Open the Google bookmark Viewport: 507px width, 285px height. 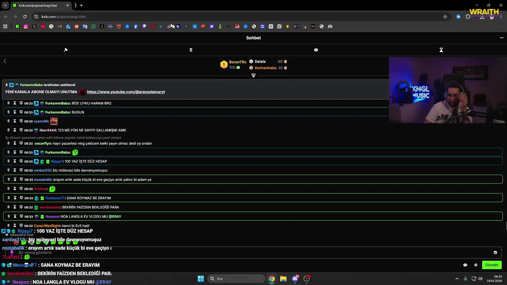click(x=51, y=27)
